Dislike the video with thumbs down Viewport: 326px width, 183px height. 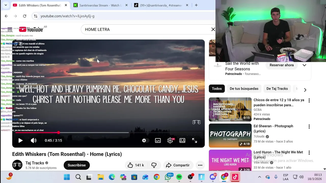point(154,165)
